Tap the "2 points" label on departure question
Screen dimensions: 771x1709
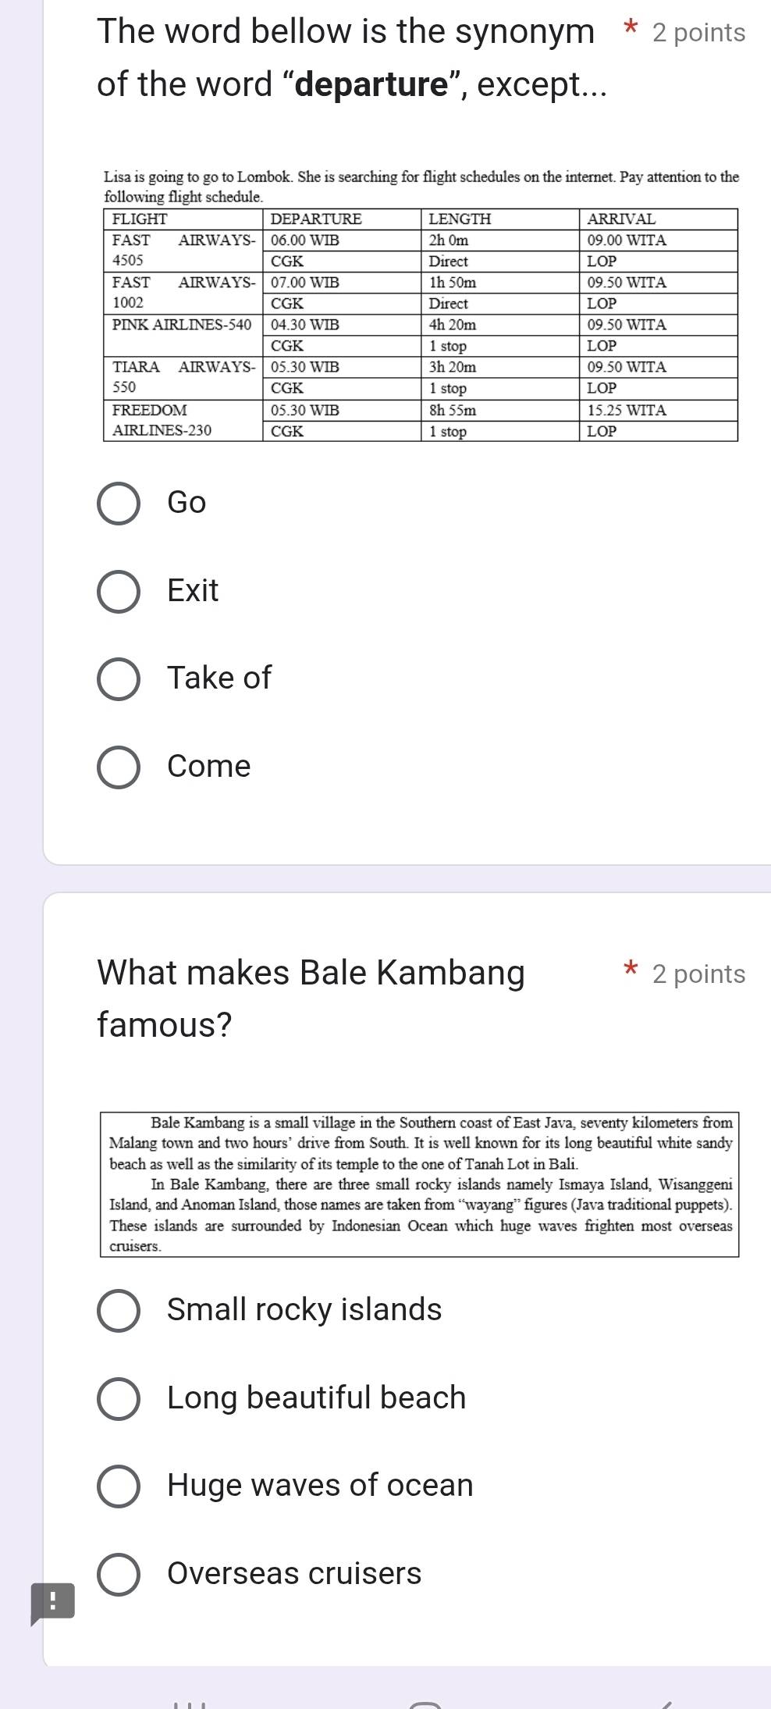[698, 33]
